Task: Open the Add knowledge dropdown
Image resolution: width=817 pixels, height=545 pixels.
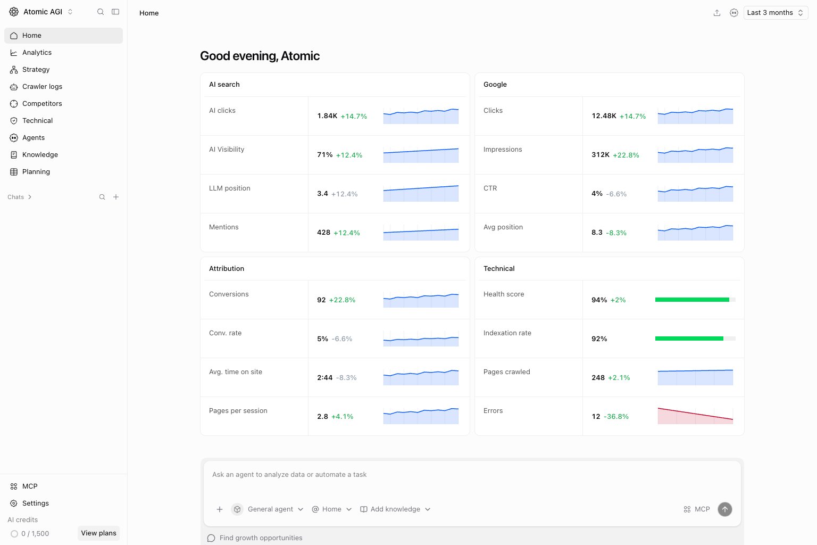Action: (x=395, y=509)
